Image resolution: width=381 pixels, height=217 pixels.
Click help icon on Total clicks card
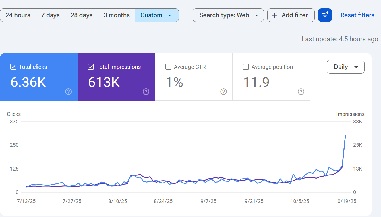pyautogui.click(x=68, y=92)
